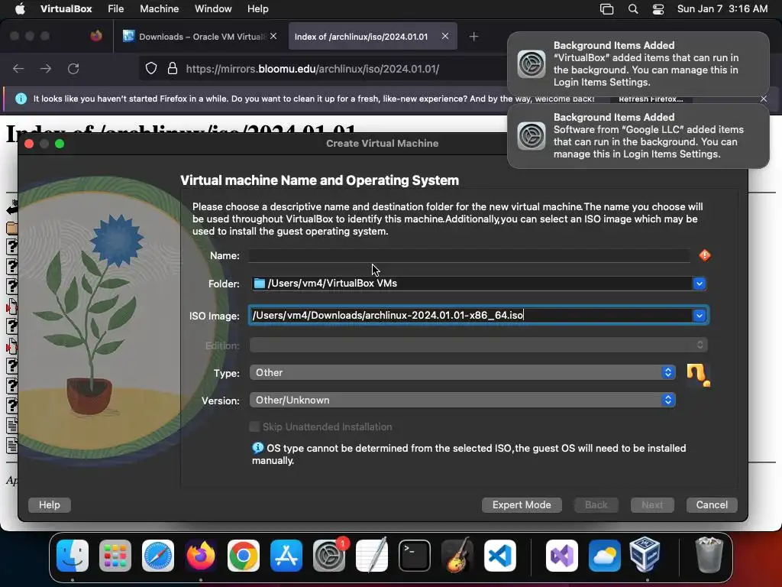
Task: Go forward in Firefox browser
Action: click(46, 69)
